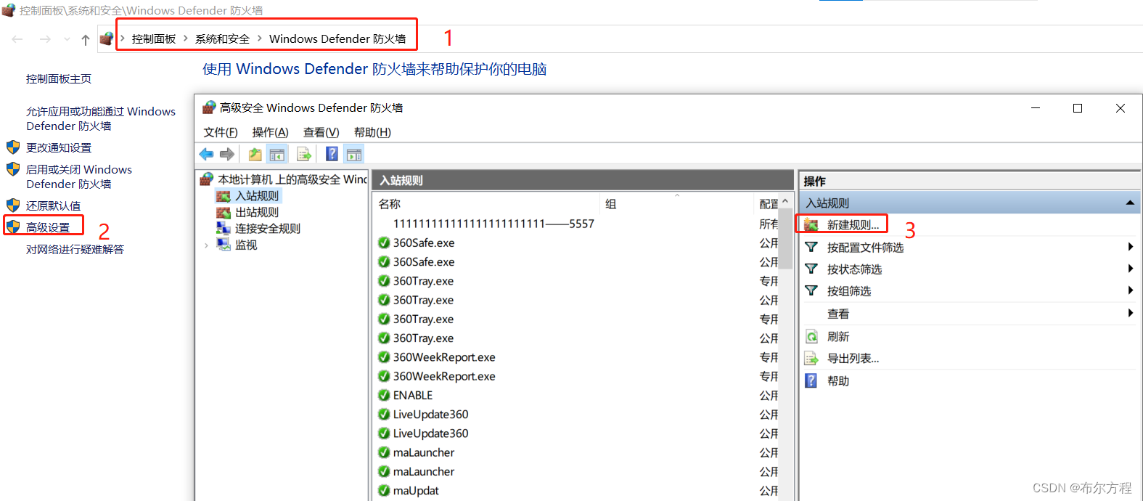
Task: Open the recent locations dropdown arrow
Action: (x=67, y=39)
